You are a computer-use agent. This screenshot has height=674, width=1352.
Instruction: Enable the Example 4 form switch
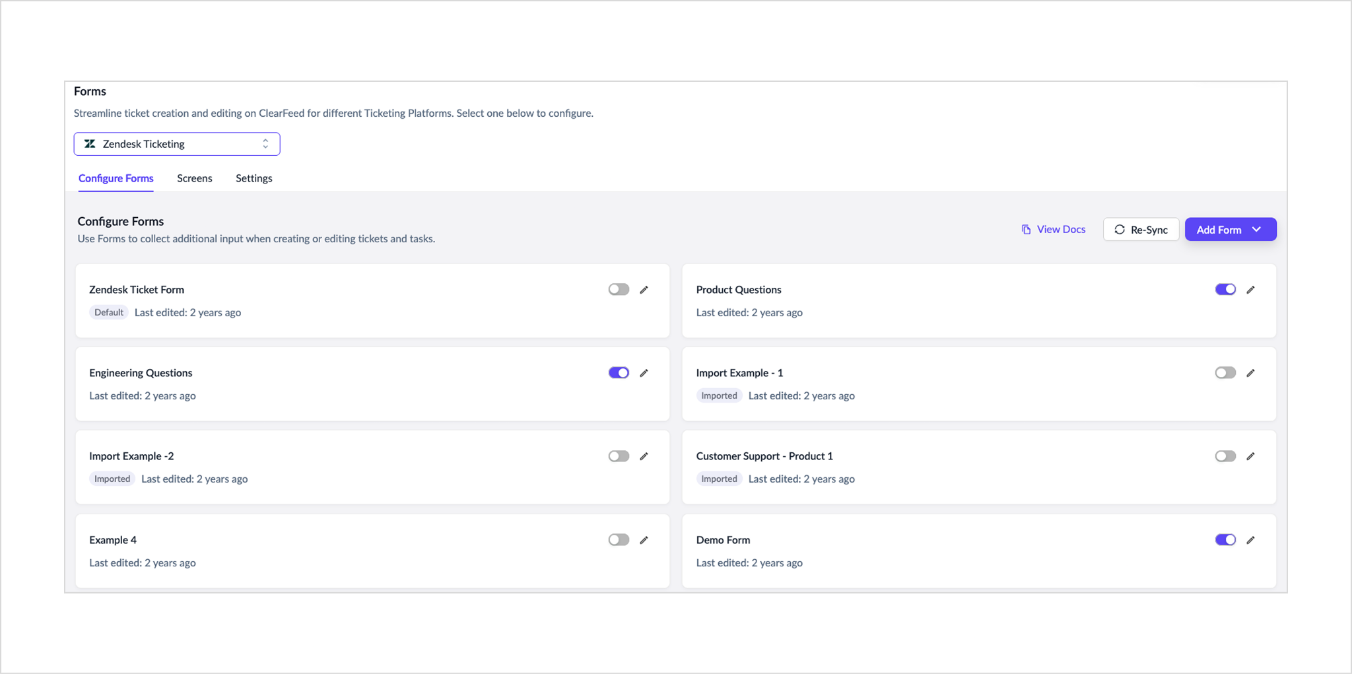tap(619, 540)
